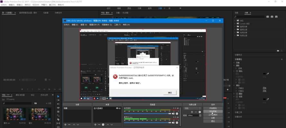Viewport: 286px width, 128px height.
Task: Enable 填充 checkbox in 字幕属性
Action: pyautogui.click(x=237, y=71)
